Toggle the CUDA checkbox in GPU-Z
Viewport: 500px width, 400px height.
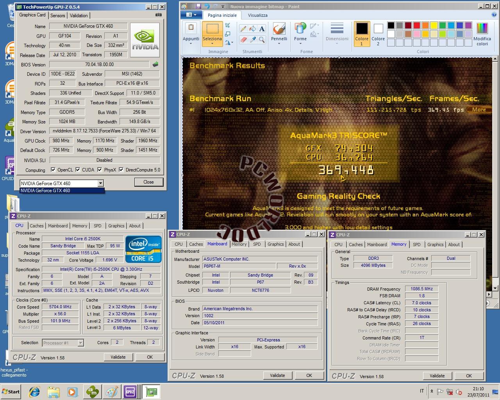(78, 170)
